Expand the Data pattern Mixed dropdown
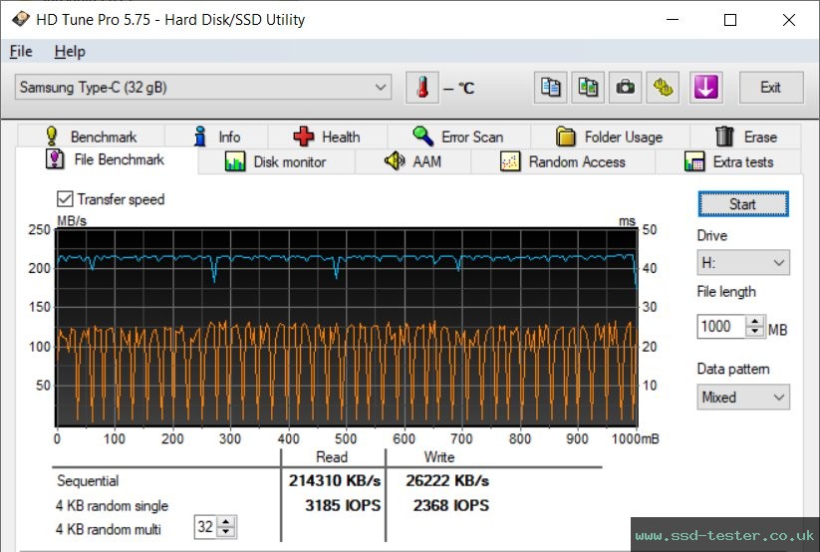Image resolution: width=820 pixels, height=552 pixels. (743, 398)
